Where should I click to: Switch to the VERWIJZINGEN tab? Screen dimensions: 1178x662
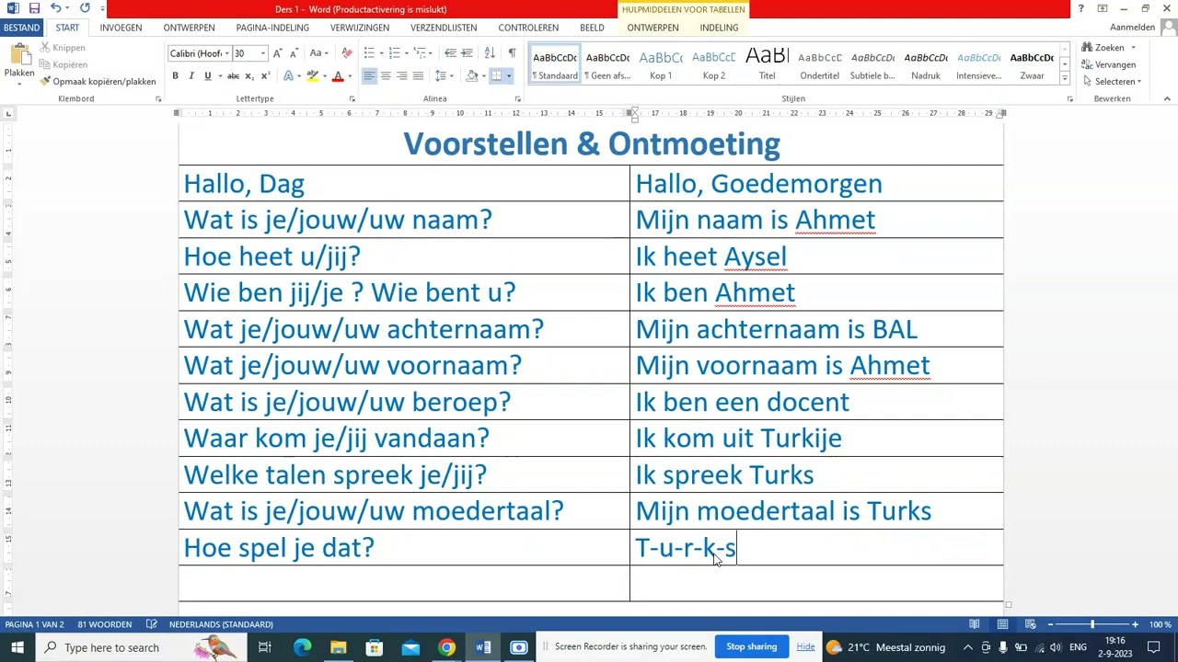(361, 28)
